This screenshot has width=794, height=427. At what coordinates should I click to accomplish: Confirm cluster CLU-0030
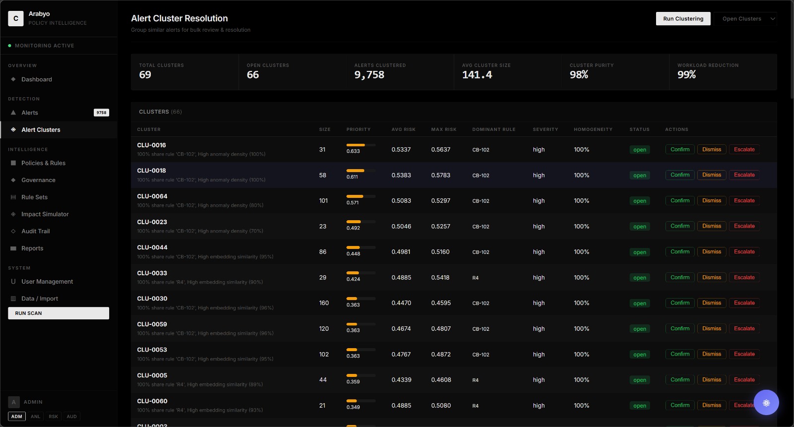(x=680, y=303)
